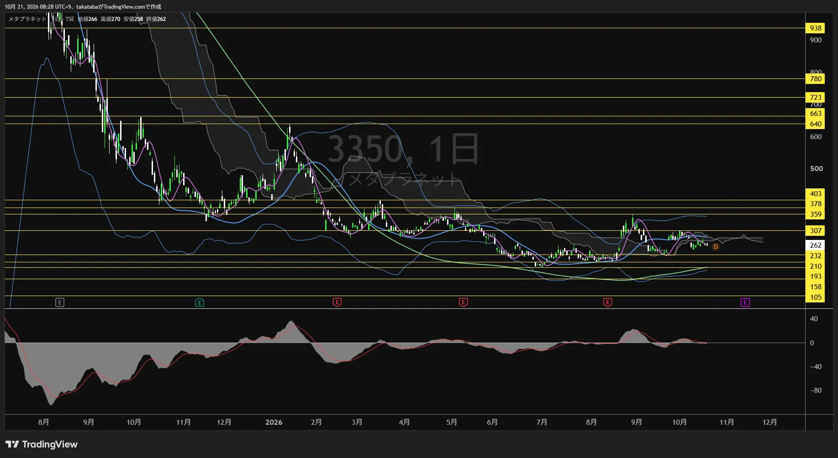Click the 5月 label on time axis

click(x=452, y=422)
